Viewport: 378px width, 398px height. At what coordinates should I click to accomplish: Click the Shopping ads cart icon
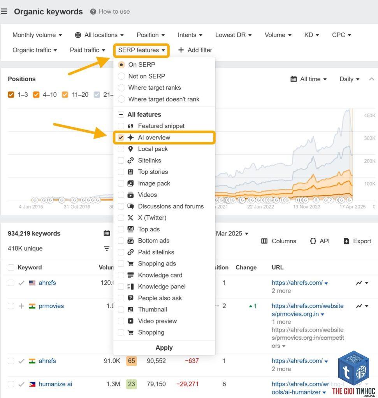point(130,264)
